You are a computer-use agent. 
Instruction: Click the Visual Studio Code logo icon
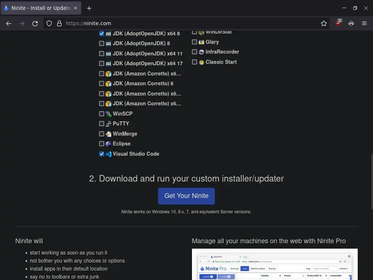(x=109, y=154)
